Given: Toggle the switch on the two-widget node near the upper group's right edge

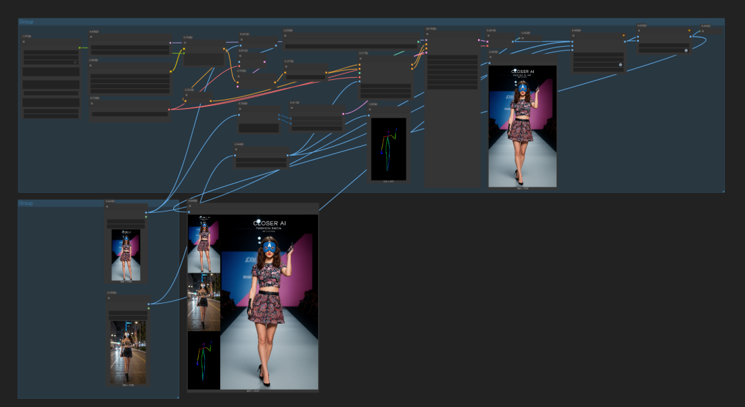Looking at the screenshot, I should (686, 50).
